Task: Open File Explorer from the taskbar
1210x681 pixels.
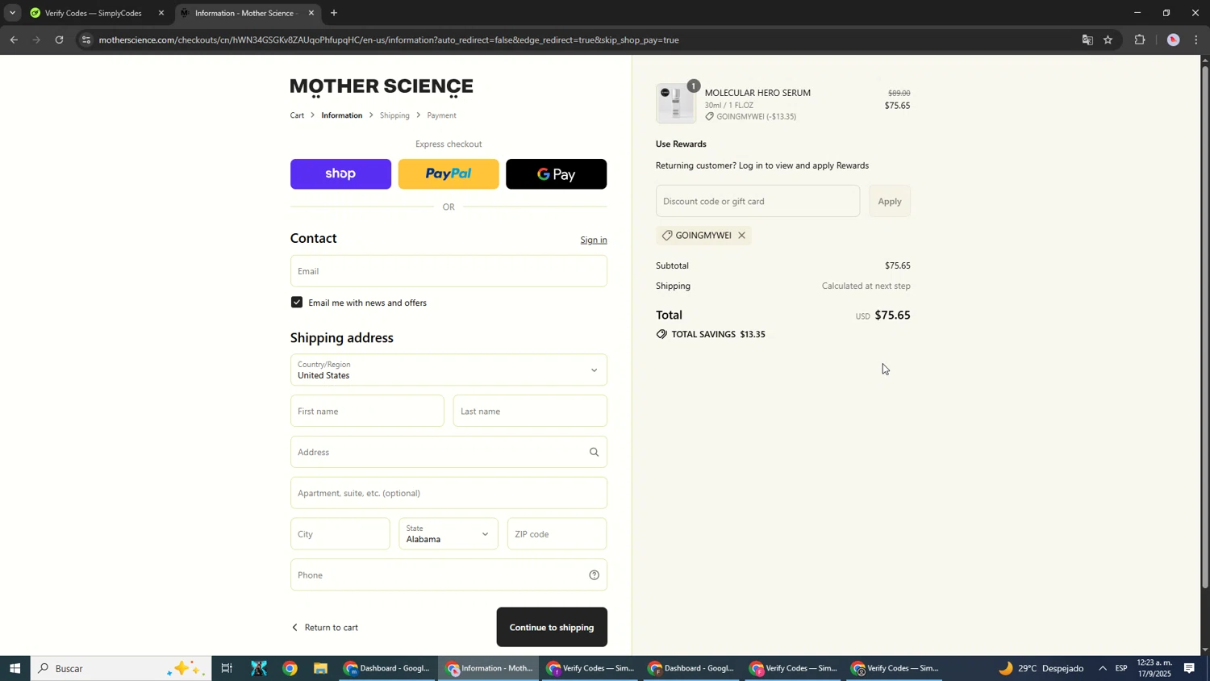Action: pyautogui.click(x=321, y=668)
